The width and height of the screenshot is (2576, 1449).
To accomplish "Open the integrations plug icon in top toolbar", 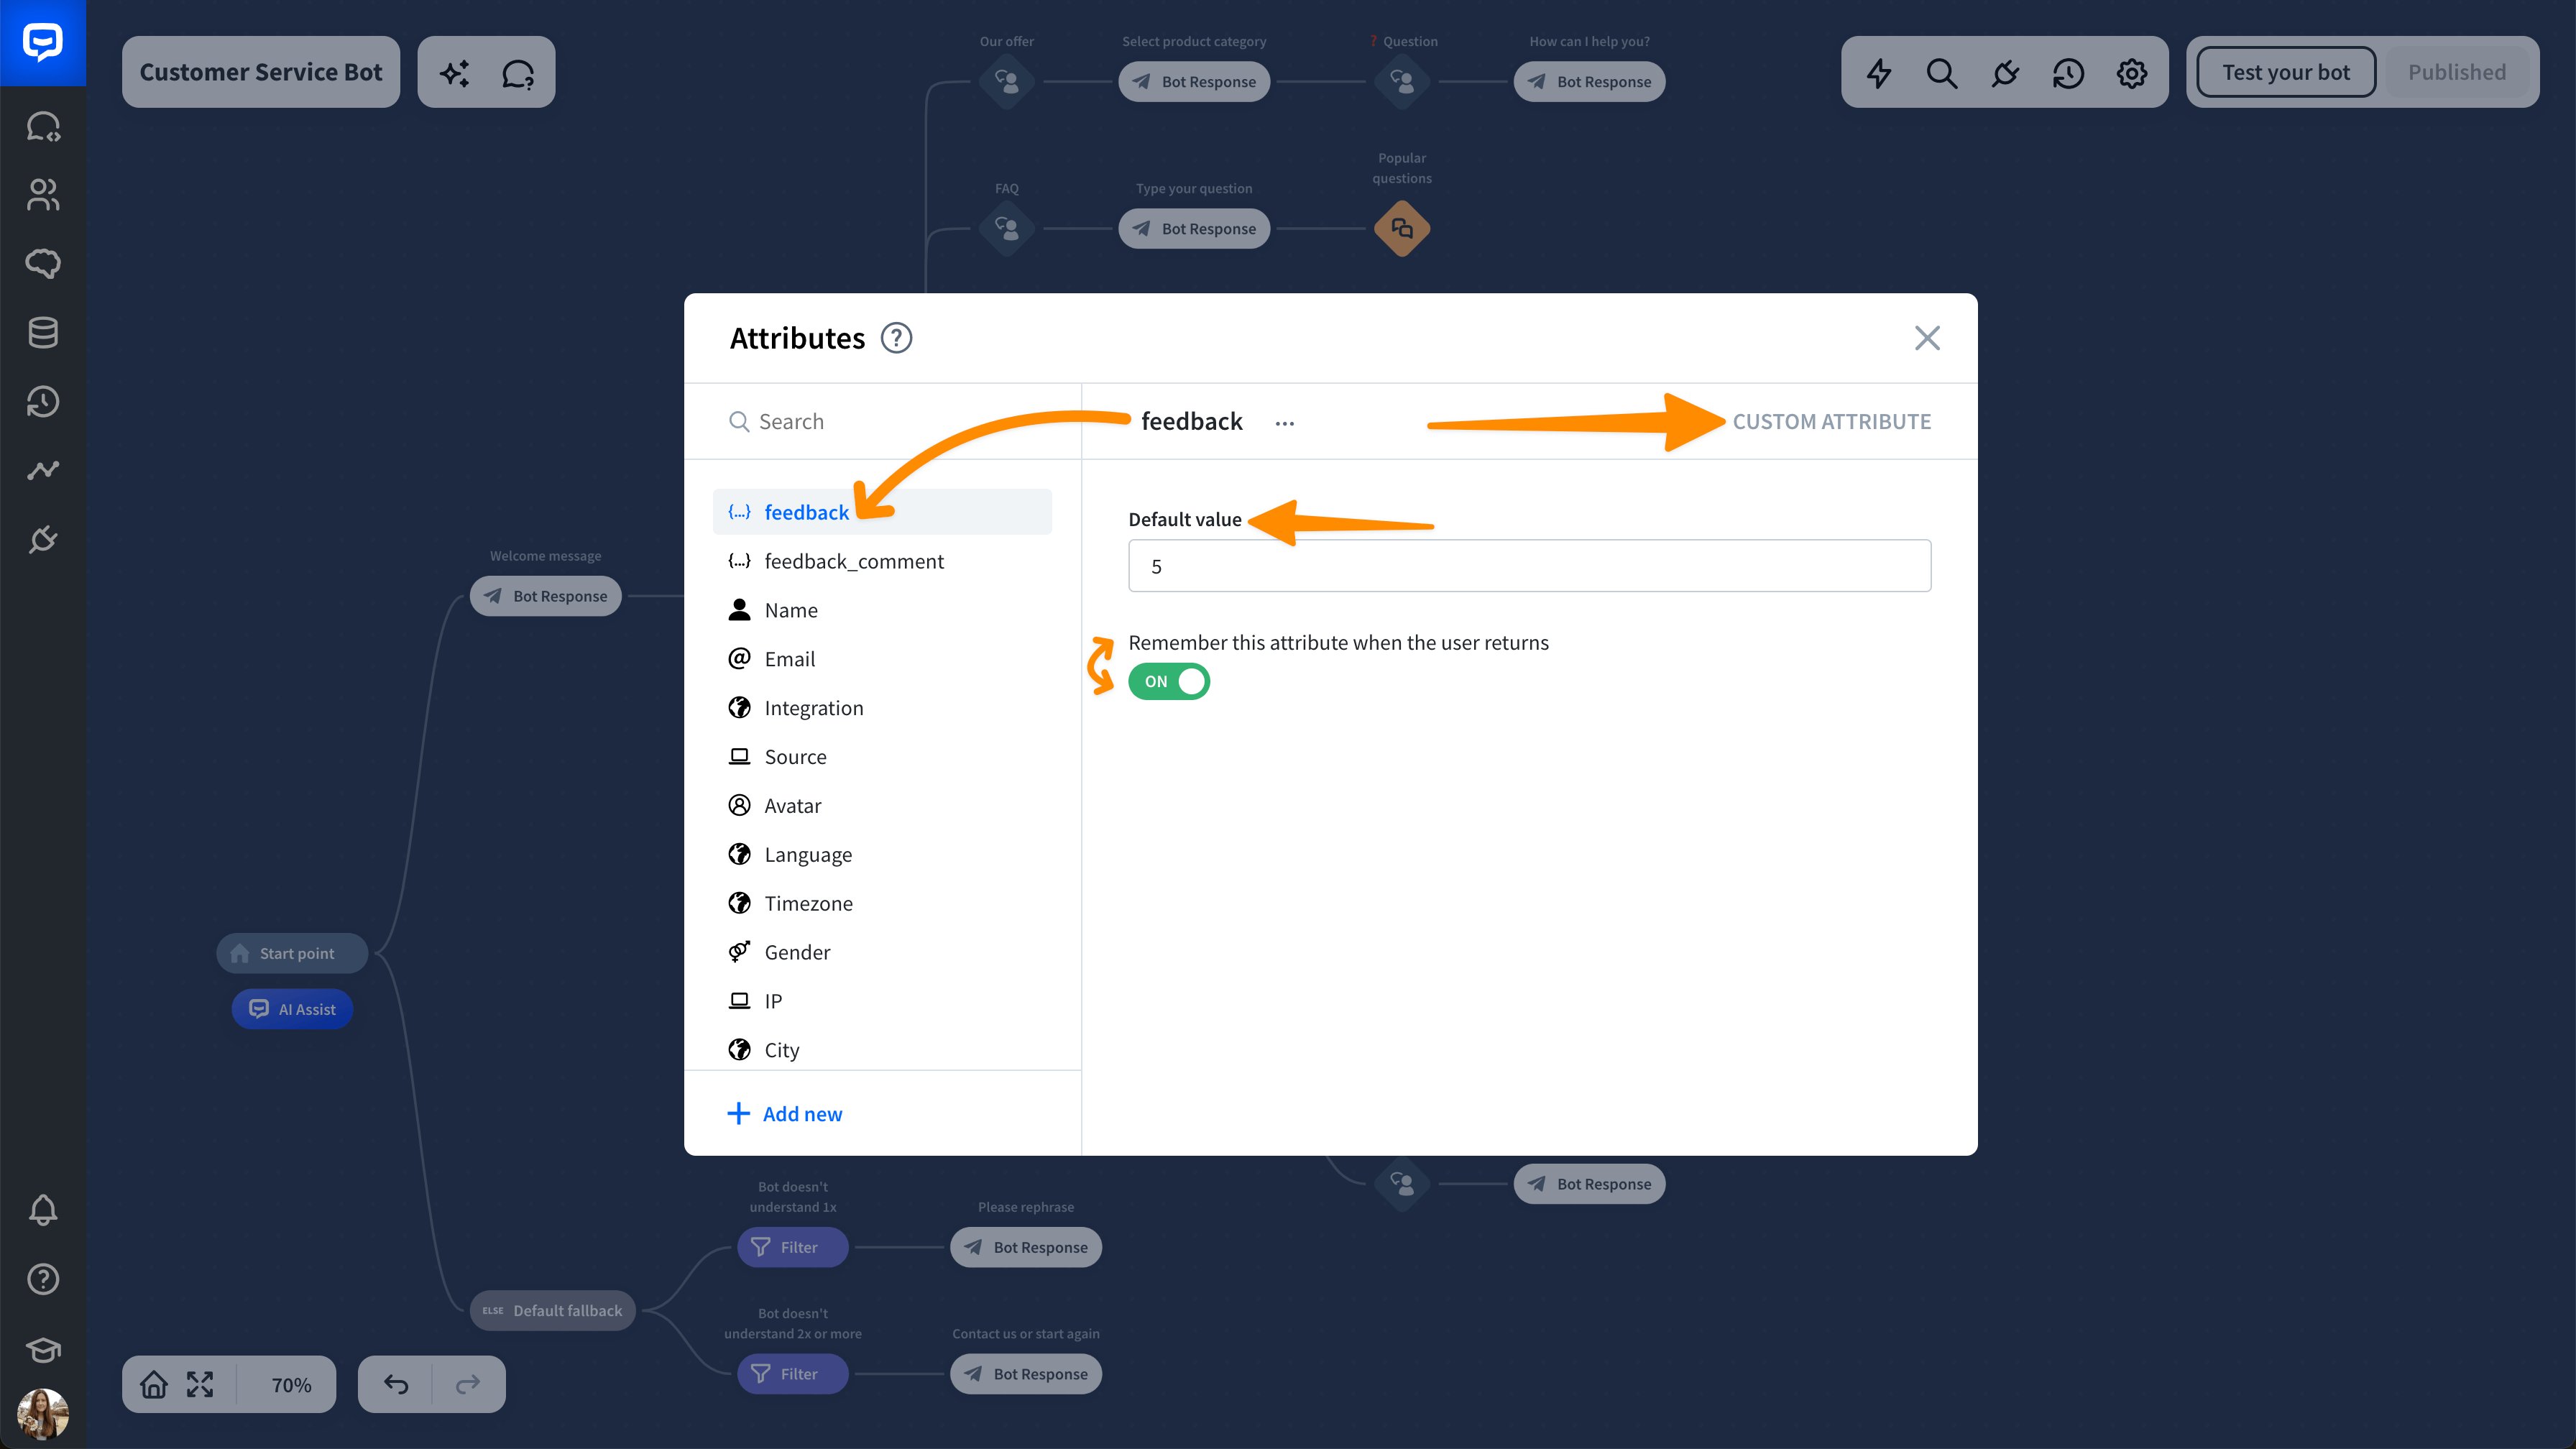I will (2004, 73).
